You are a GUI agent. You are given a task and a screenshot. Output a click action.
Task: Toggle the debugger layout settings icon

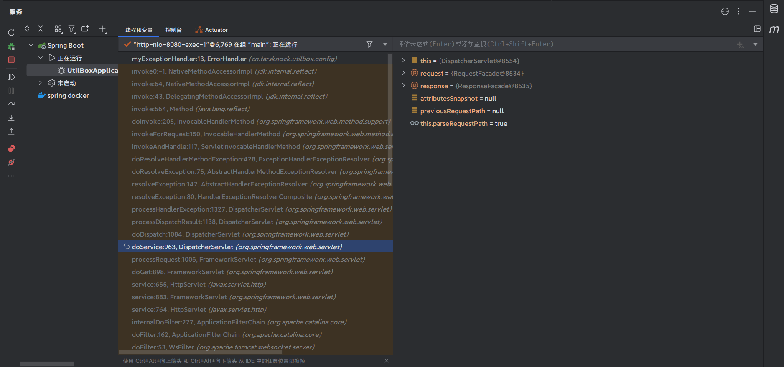(x=757, y=29)
